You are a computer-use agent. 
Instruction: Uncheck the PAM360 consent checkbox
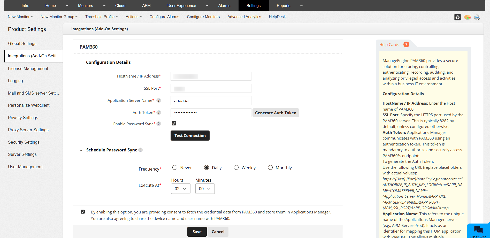(83, 212)
